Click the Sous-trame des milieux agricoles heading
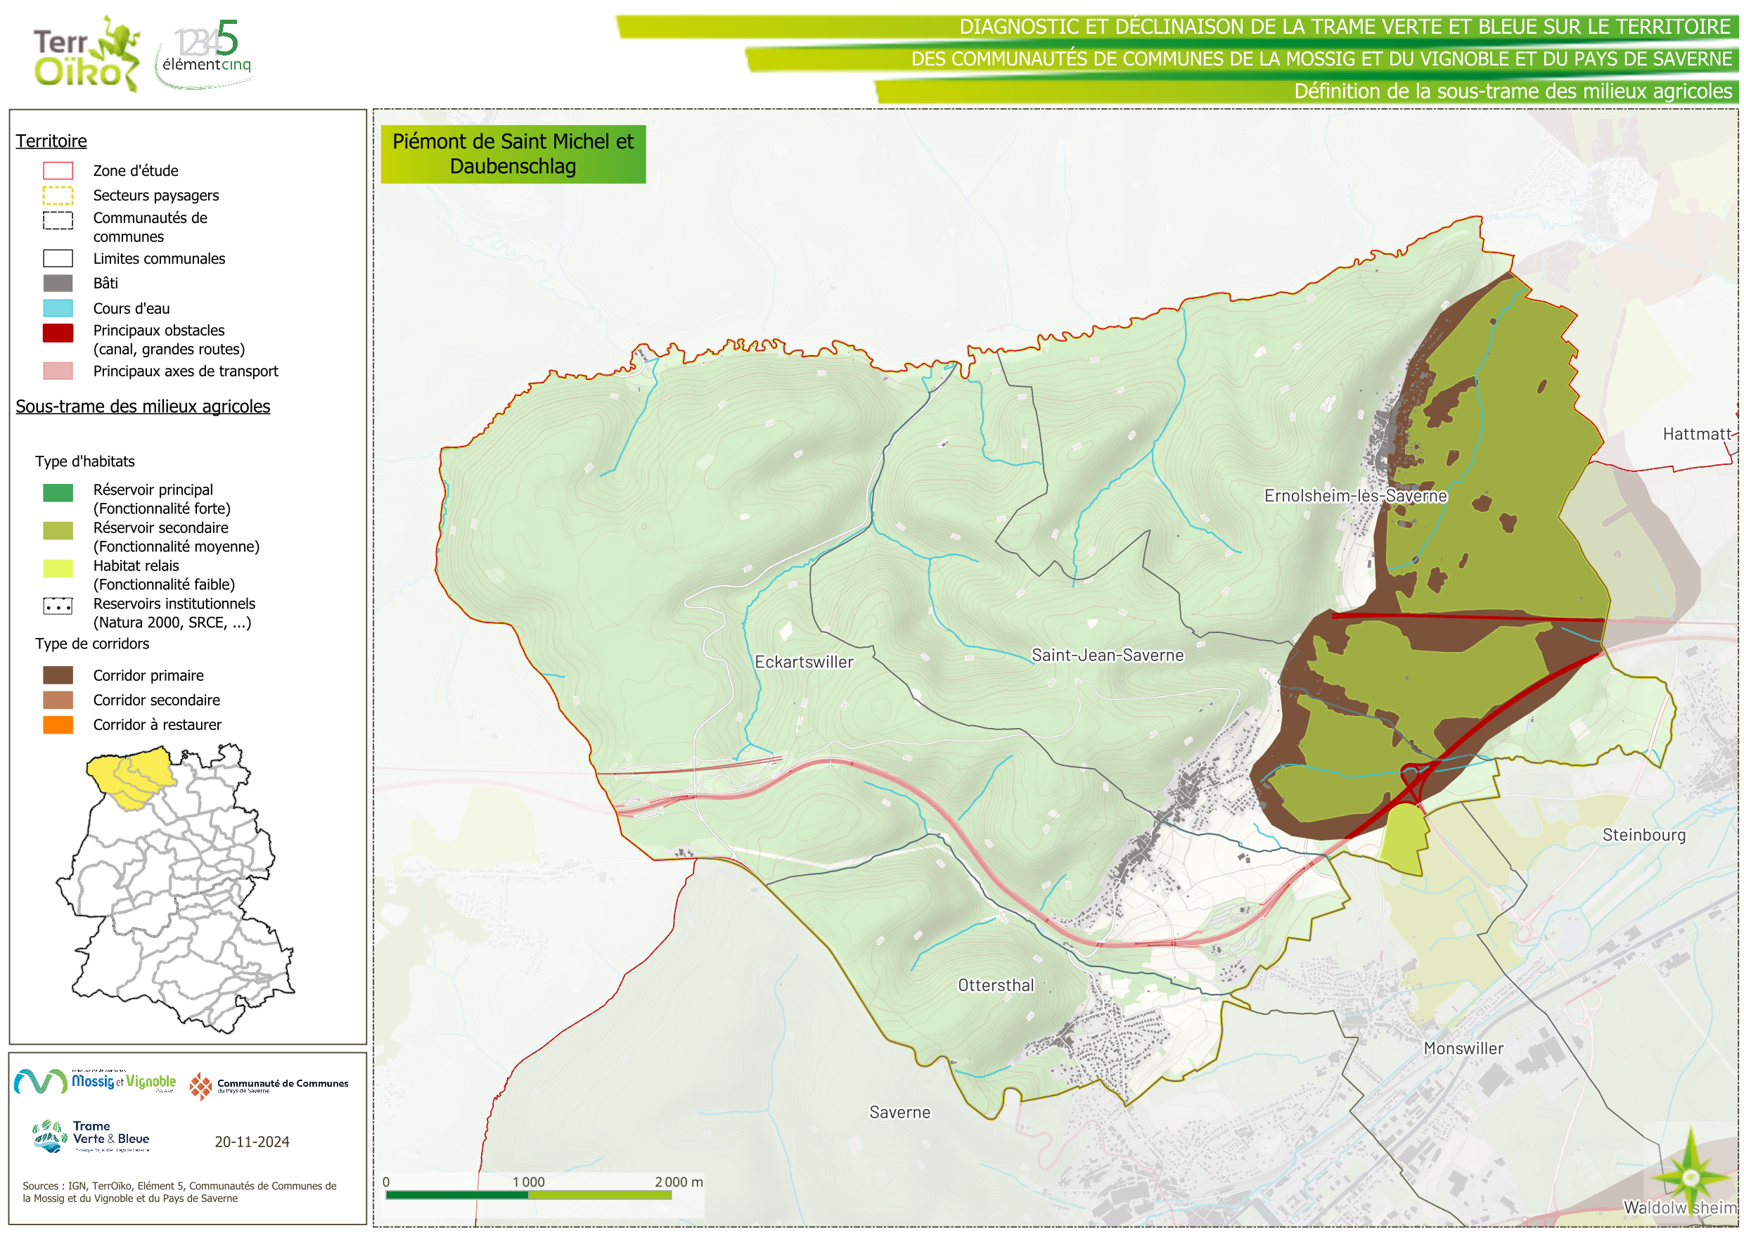This screenshot has width=1744, height=1233. pyautogui.click(x=143, y=407)
